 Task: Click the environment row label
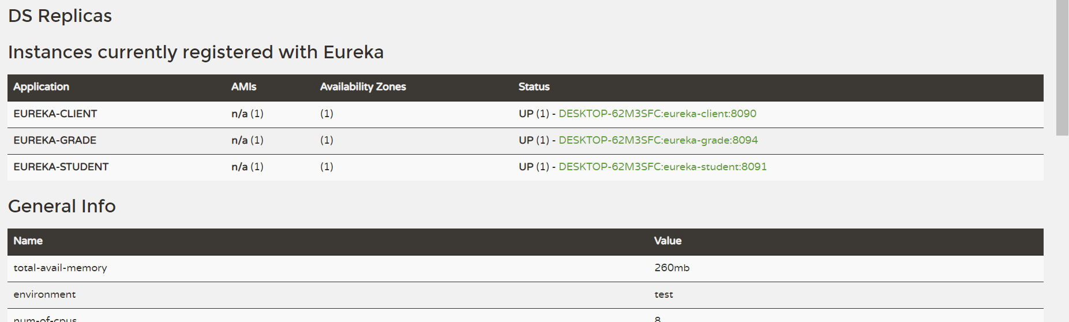[x=44, y=294]
